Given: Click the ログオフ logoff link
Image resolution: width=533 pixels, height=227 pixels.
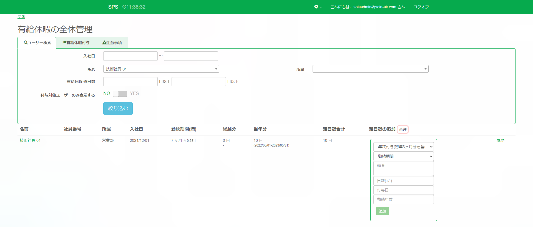Looking at the screenshot, I should [421, 7].
